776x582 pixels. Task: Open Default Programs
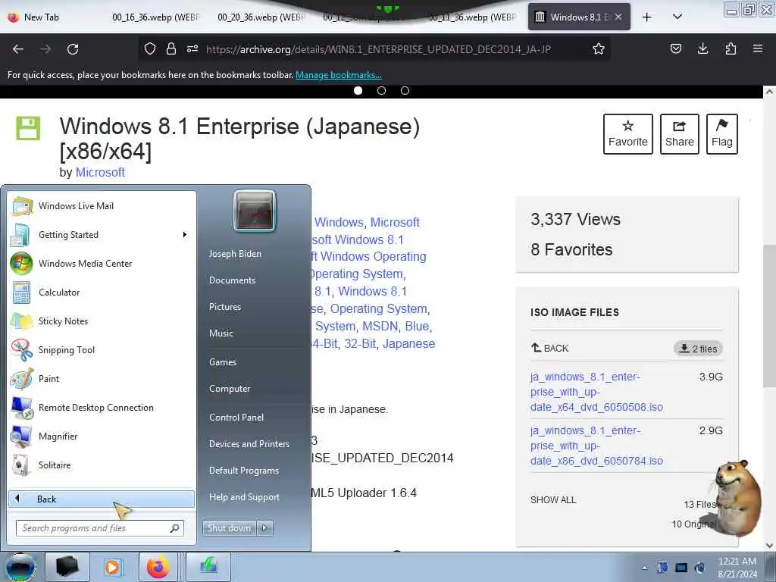243,471
